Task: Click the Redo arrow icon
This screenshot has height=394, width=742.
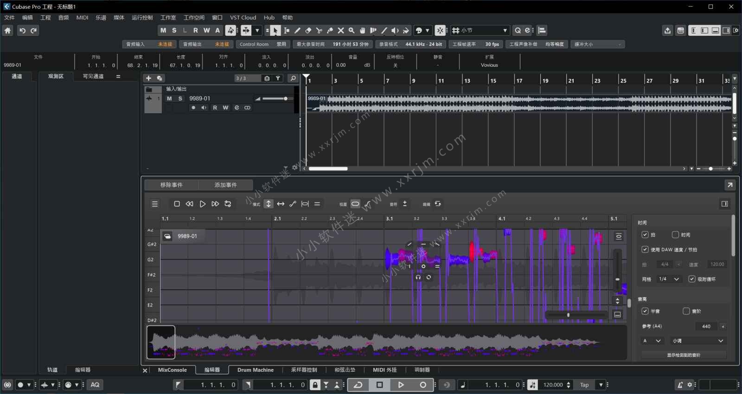Action: coord(33,31)
